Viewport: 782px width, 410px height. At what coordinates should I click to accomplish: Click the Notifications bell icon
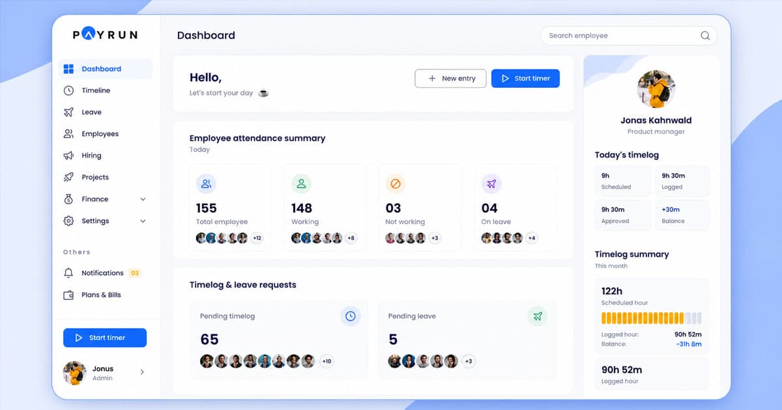[x=68, y=273]
